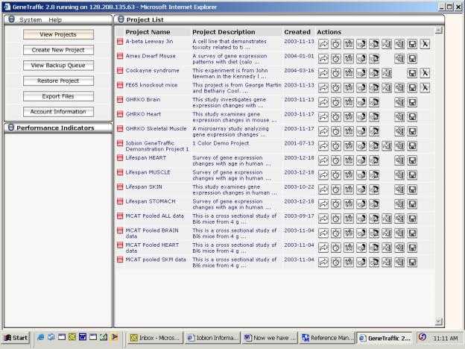This screenshot has height=349, width=465.
Task: Click the floppy disk icon for Lifespan STOMACH
Action: click(x=412, y=204)
